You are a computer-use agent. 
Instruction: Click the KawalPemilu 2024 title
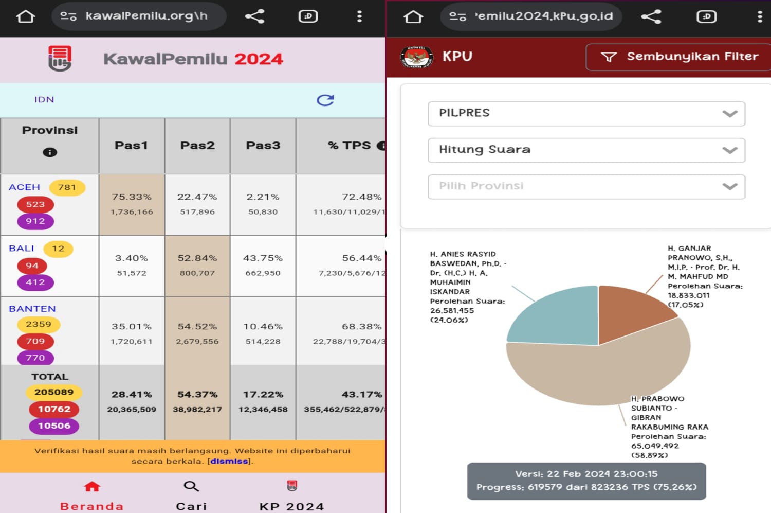(x=193, y=59)
